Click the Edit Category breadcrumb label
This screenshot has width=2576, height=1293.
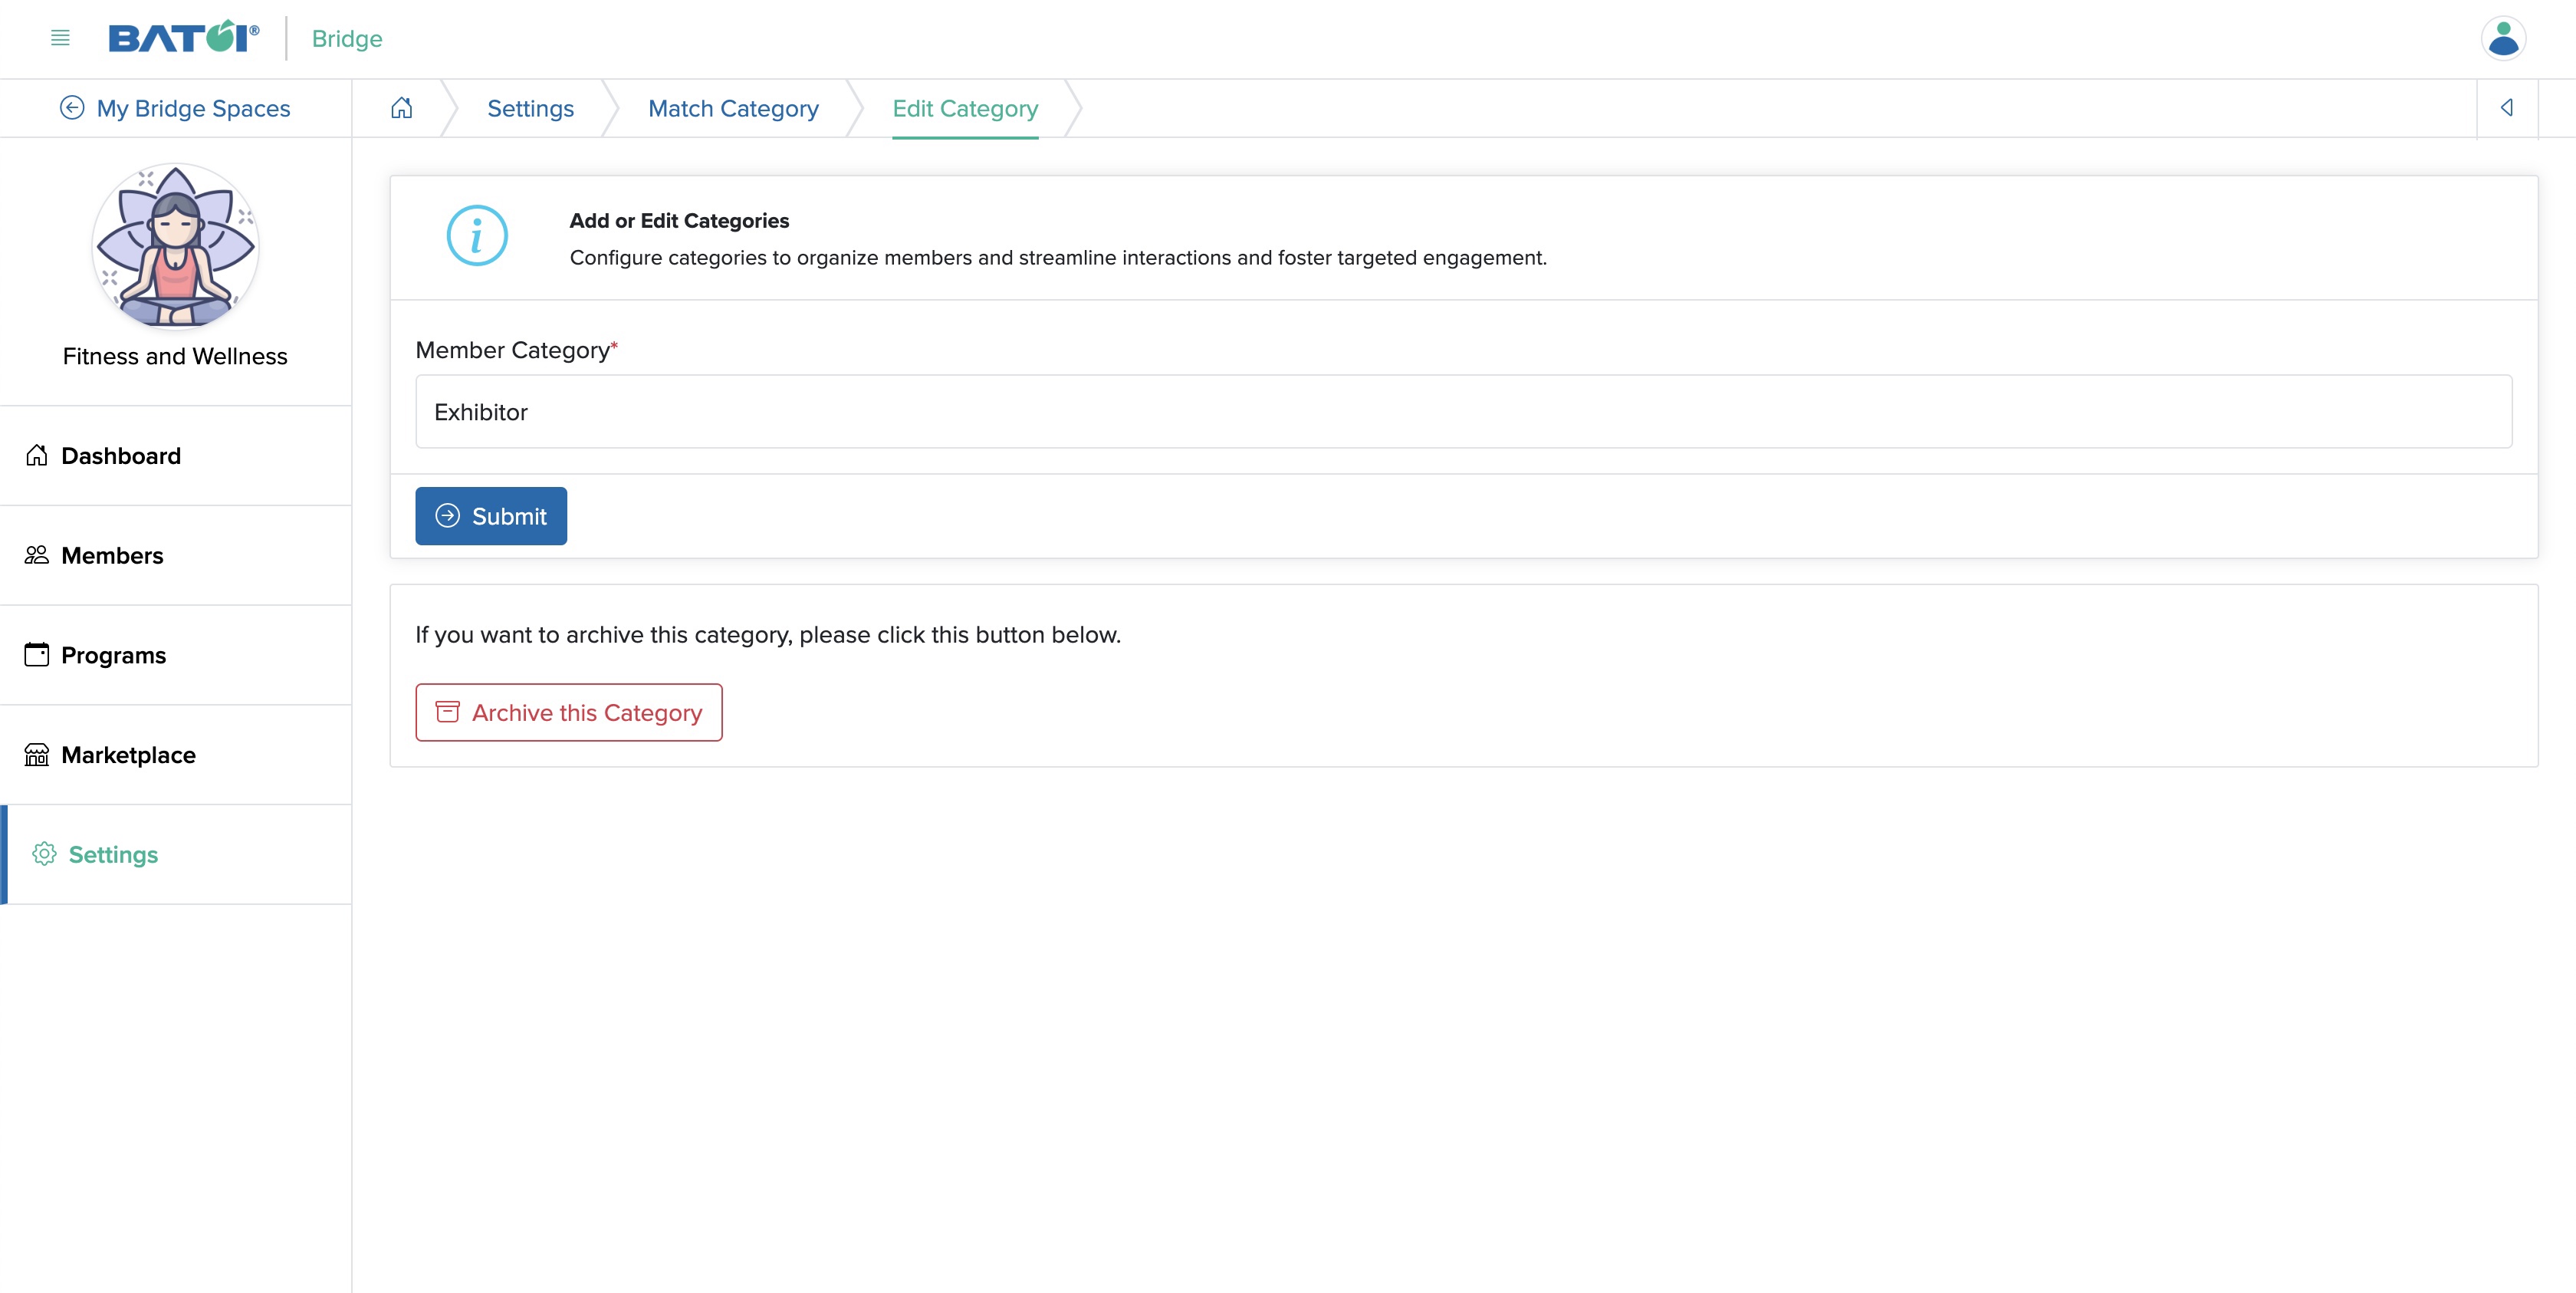coord(964,106)
